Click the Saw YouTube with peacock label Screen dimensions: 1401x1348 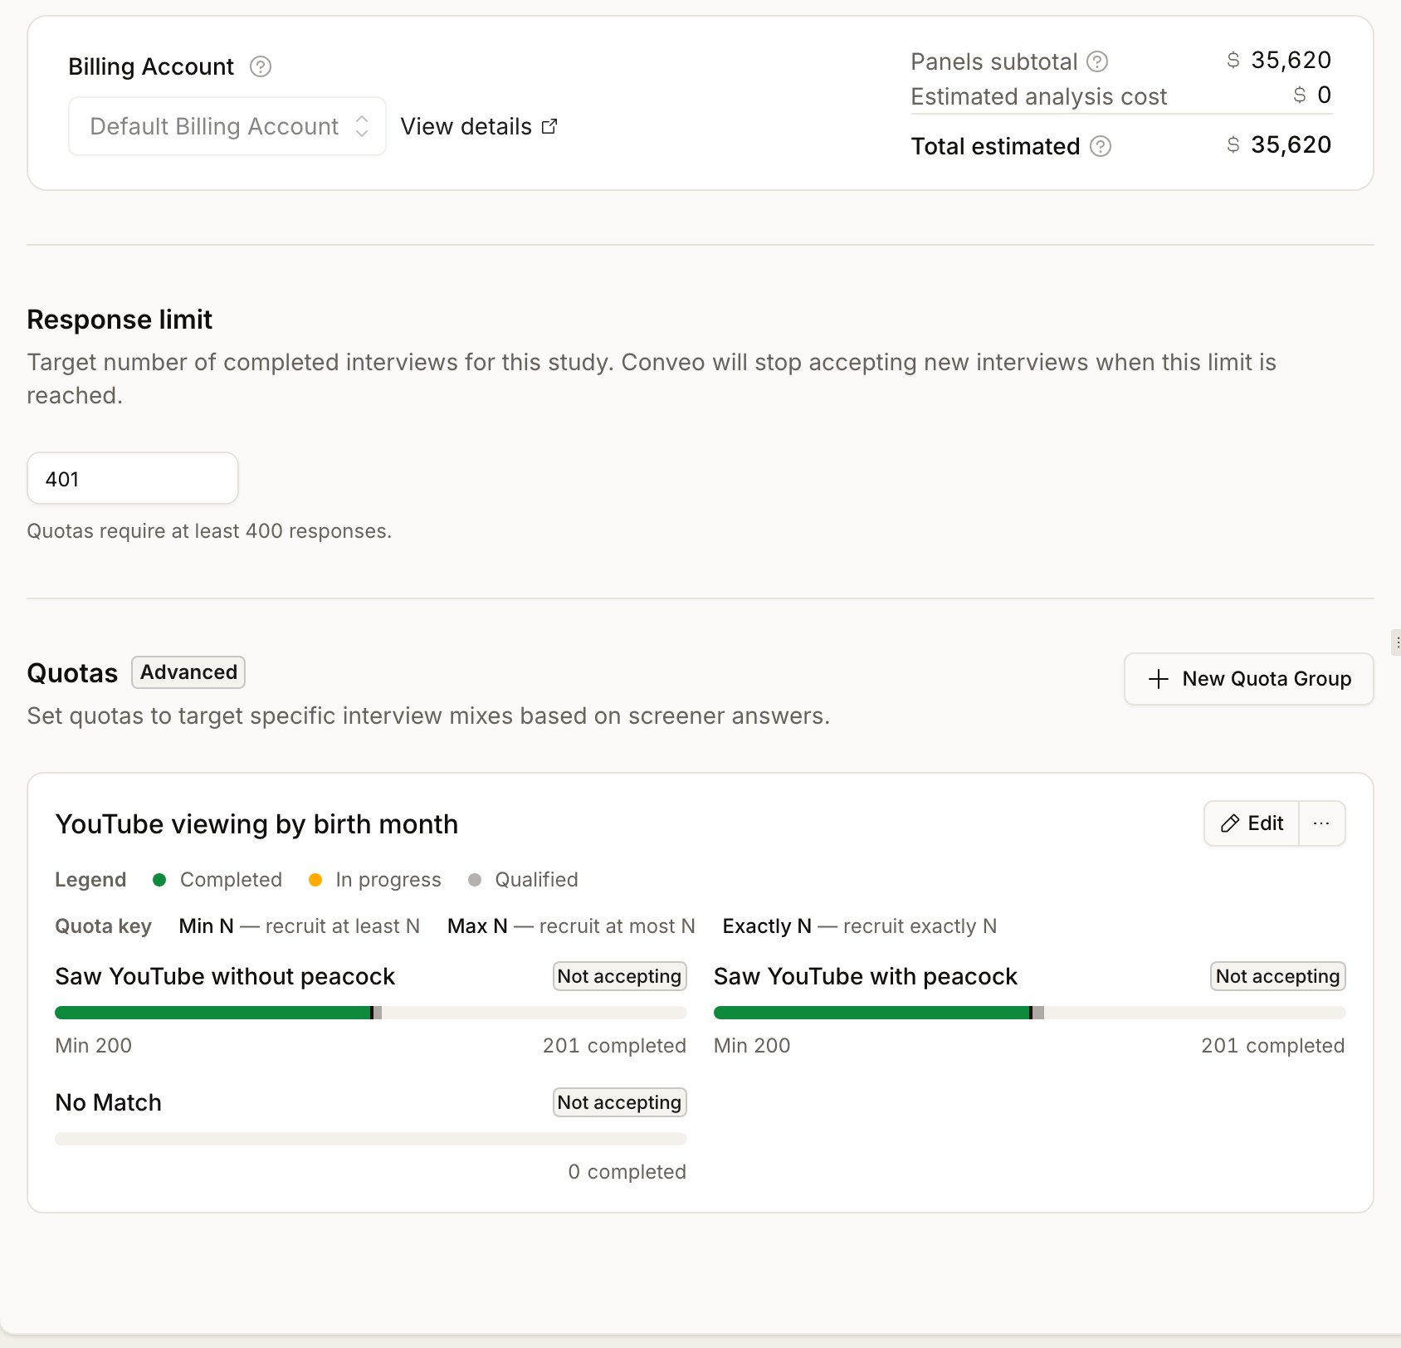[866, 976]
